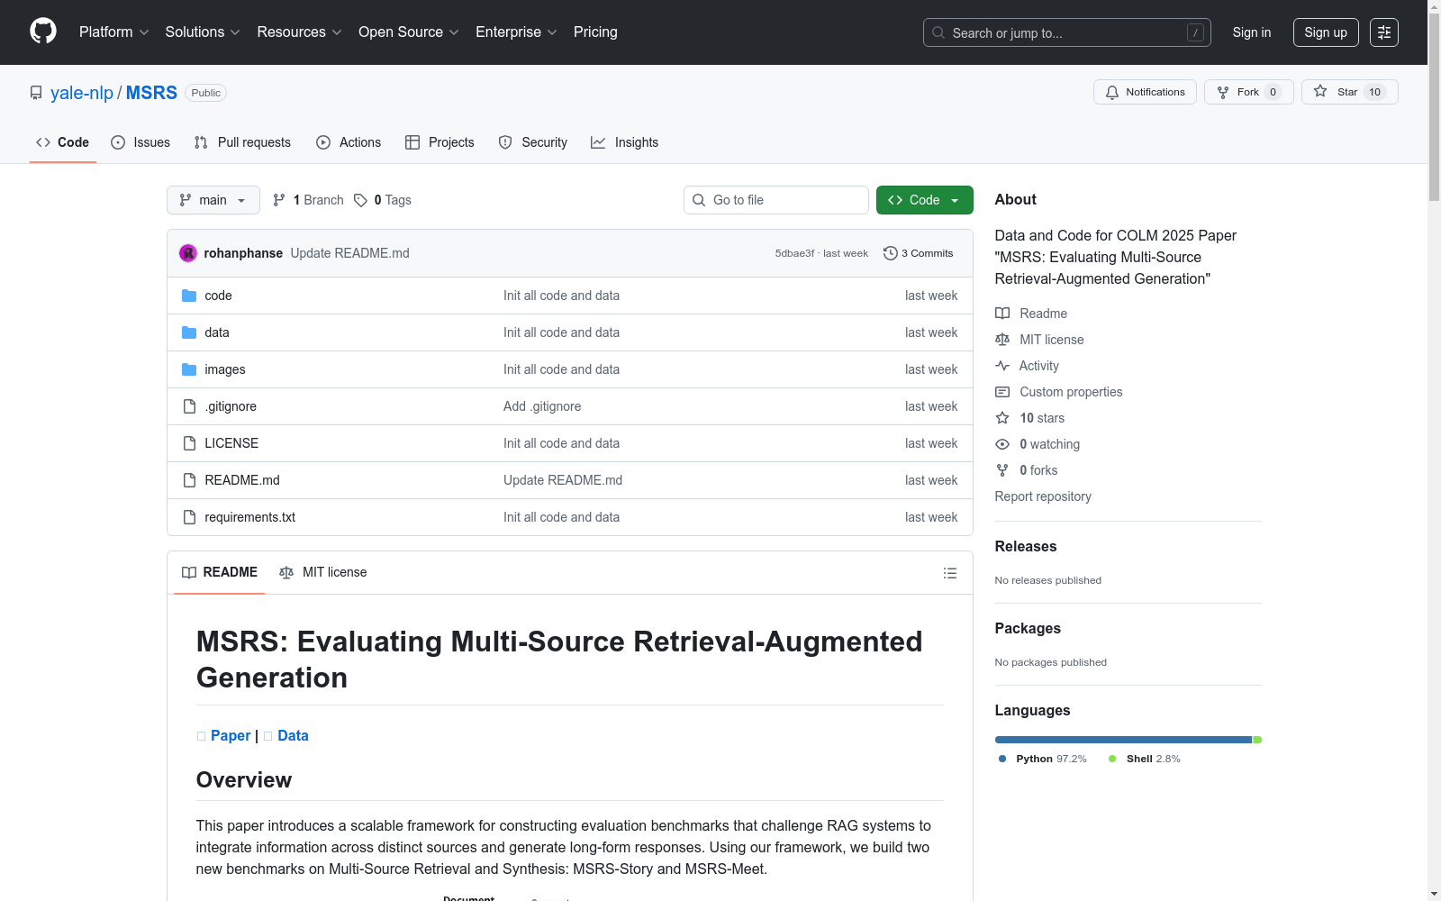Open the MSRS repository name link
Image resolution: width=1441 pixels, height=901 pixels.
151,93
